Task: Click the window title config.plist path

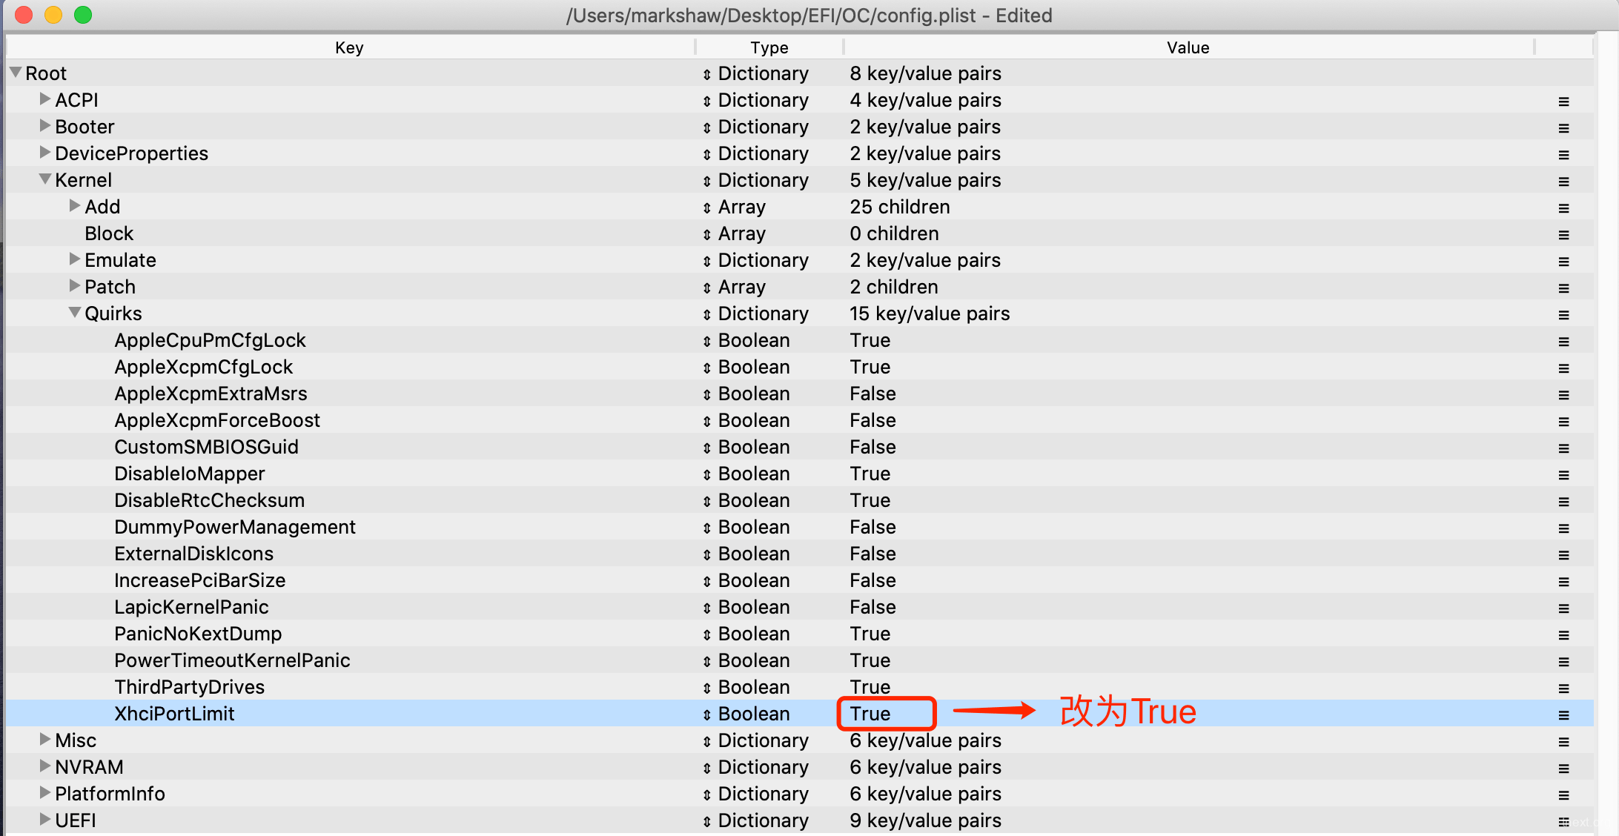Action: pyautogui.click(x=809, y=15)
